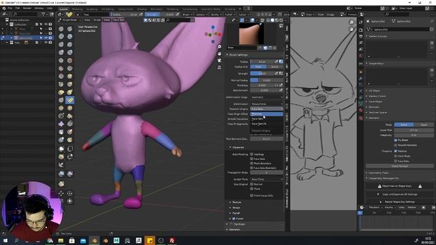Click the viewport zoom magnifier icon
The image size is (436, 245).
point(219,47)
